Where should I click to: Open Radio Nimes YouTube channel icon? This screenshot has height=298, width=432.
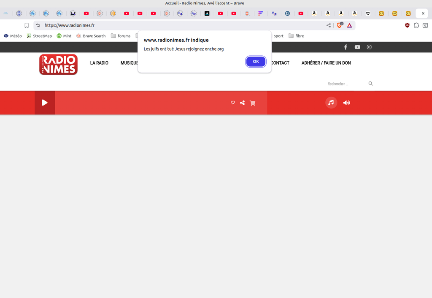point(357,47)
